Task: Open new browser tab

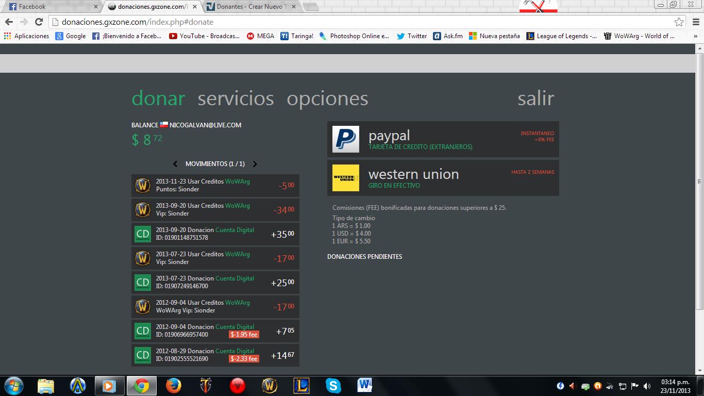Action: pos(311,7)
